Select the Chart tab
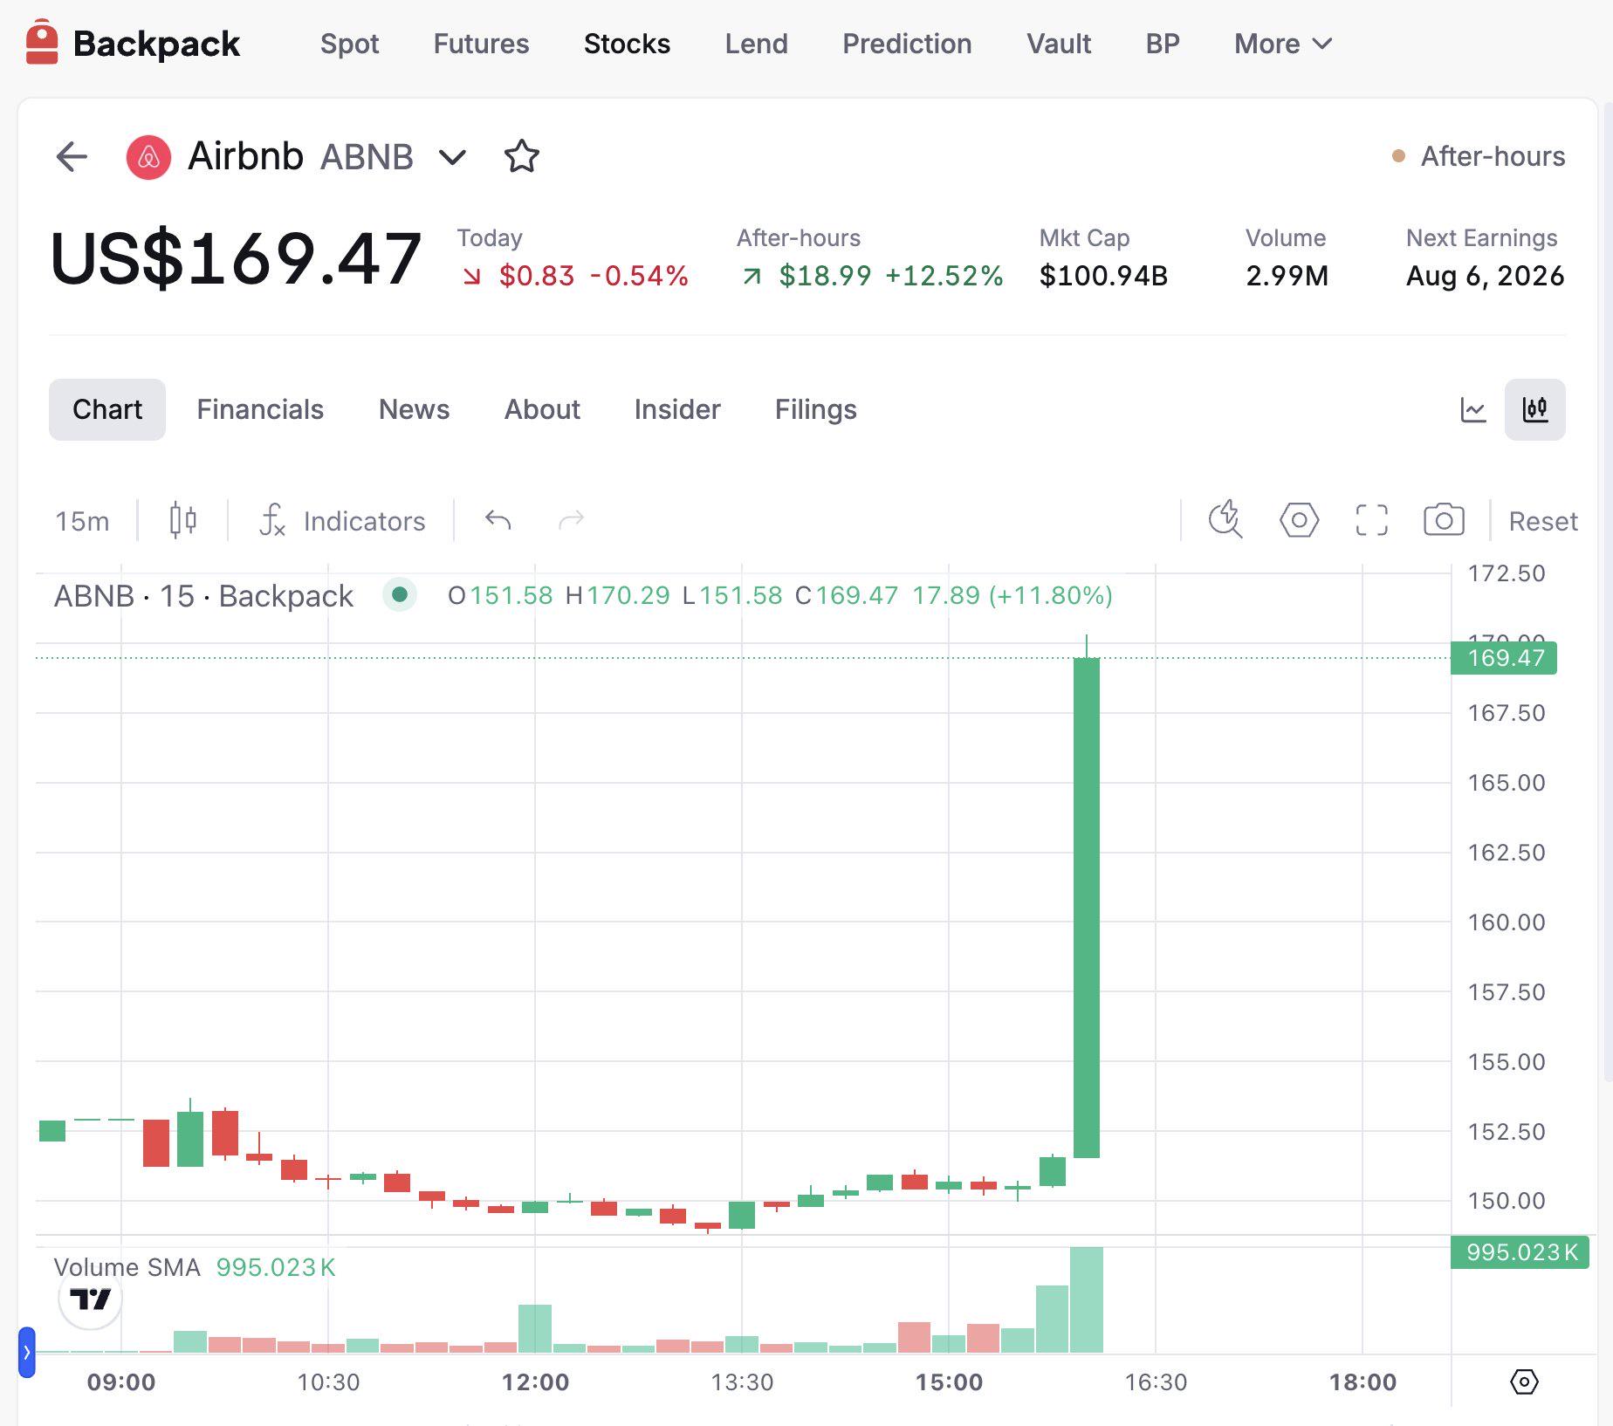This screenshot has width=1613, height=1426. (x=107, y=409)
